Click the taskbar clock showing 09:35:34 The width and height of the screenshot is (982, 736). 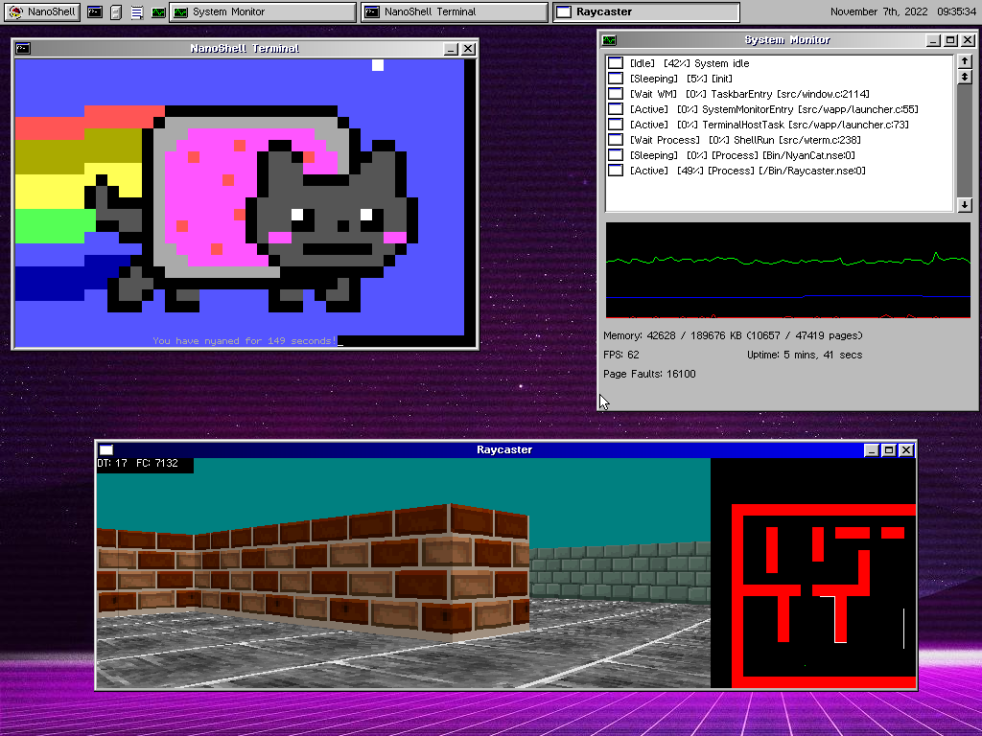[956, 11]
